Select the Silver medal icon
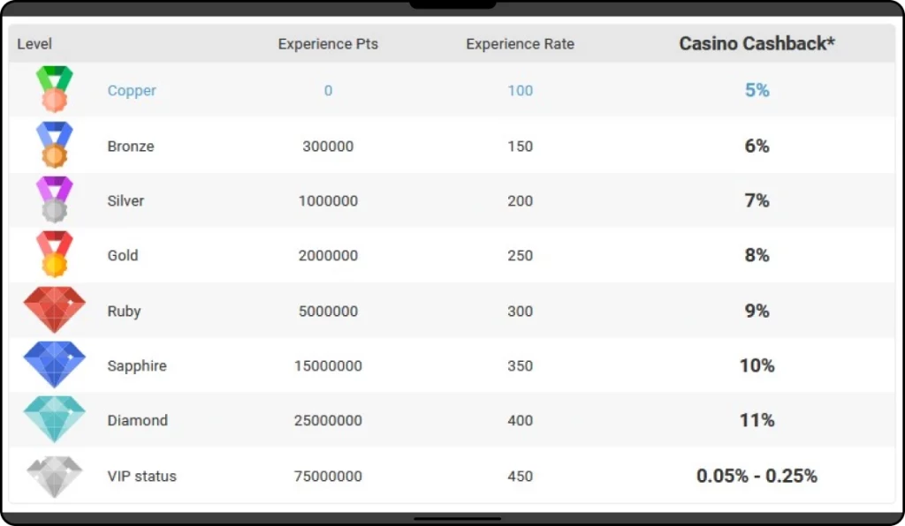Viewport: 905px width, 526px height. click(54, 199)
